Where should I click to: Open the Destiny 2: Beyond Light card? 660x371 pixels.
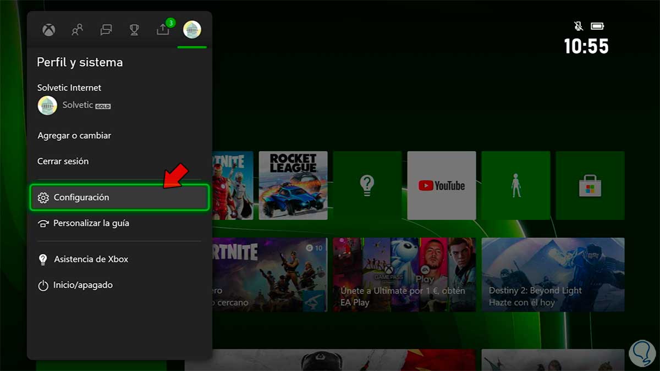553,275
